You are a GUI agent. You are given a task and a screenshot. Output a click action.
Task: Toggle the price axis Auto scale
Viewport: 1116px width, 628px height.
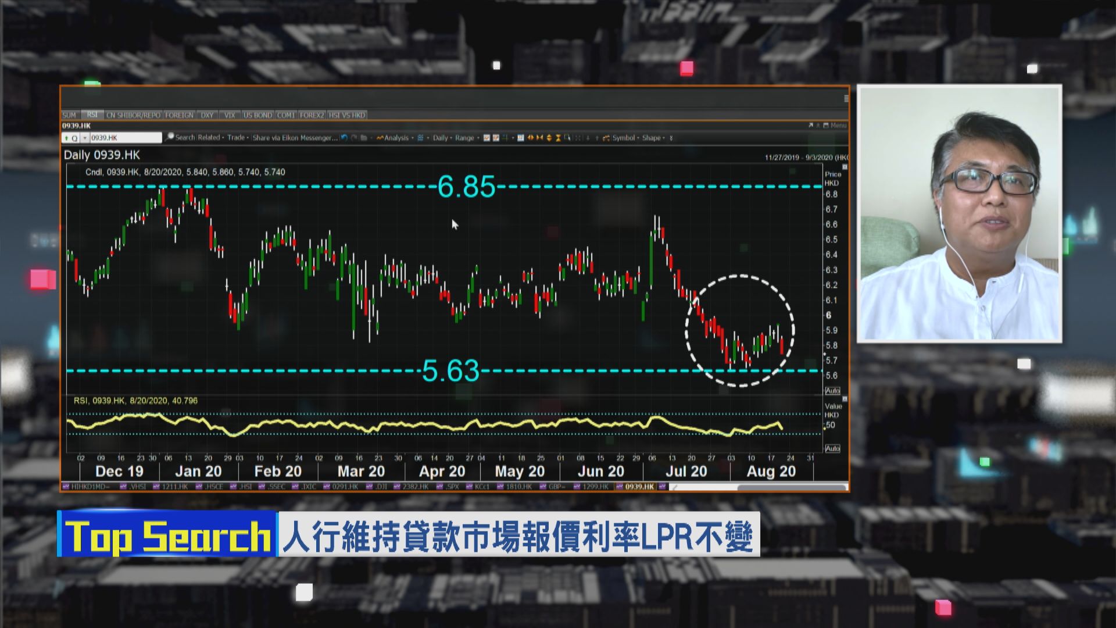(832, 391)
